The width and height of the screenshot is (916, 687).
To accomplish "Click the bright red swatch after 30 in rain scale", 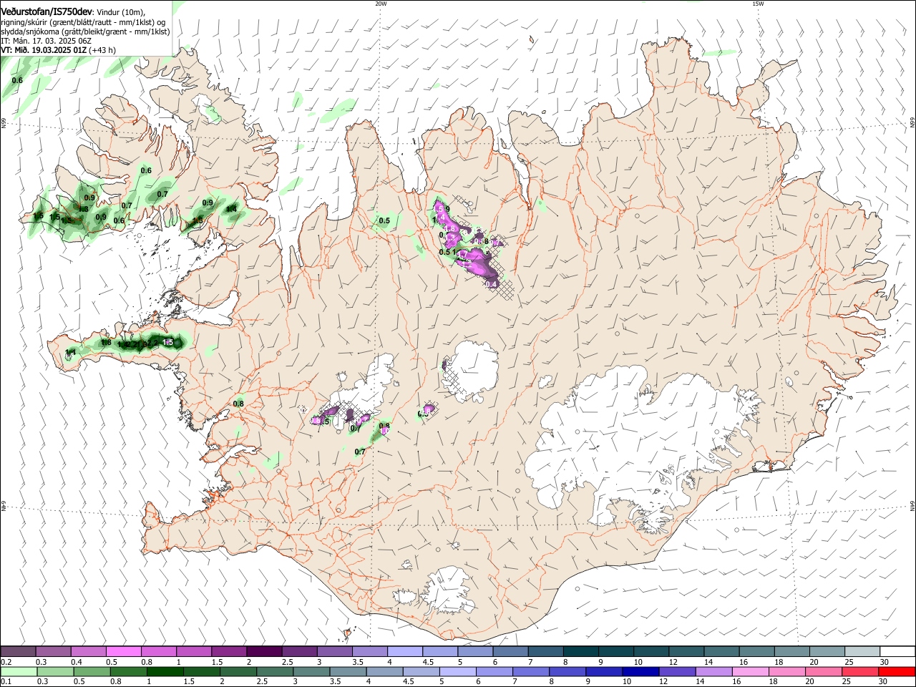I will pyautogui.click(x=896, y=671).
